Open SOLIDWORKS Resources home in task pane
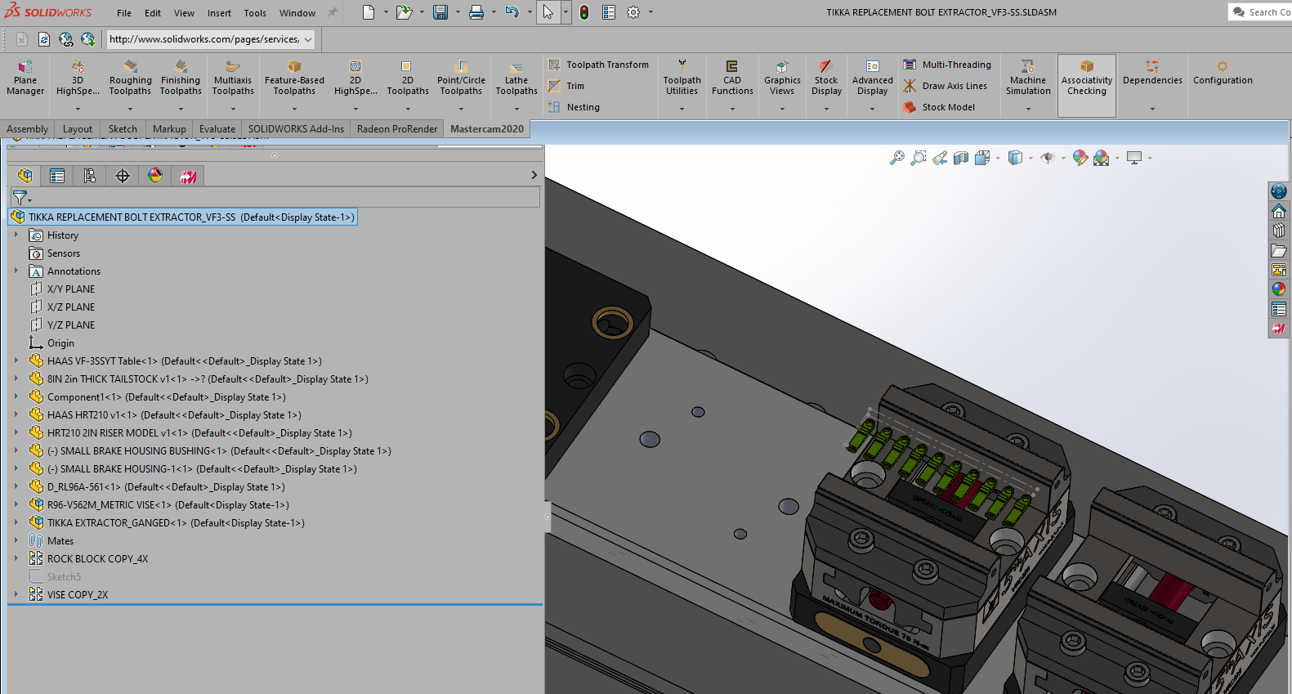This screenshot has height=694, width=1292. 1279,212
